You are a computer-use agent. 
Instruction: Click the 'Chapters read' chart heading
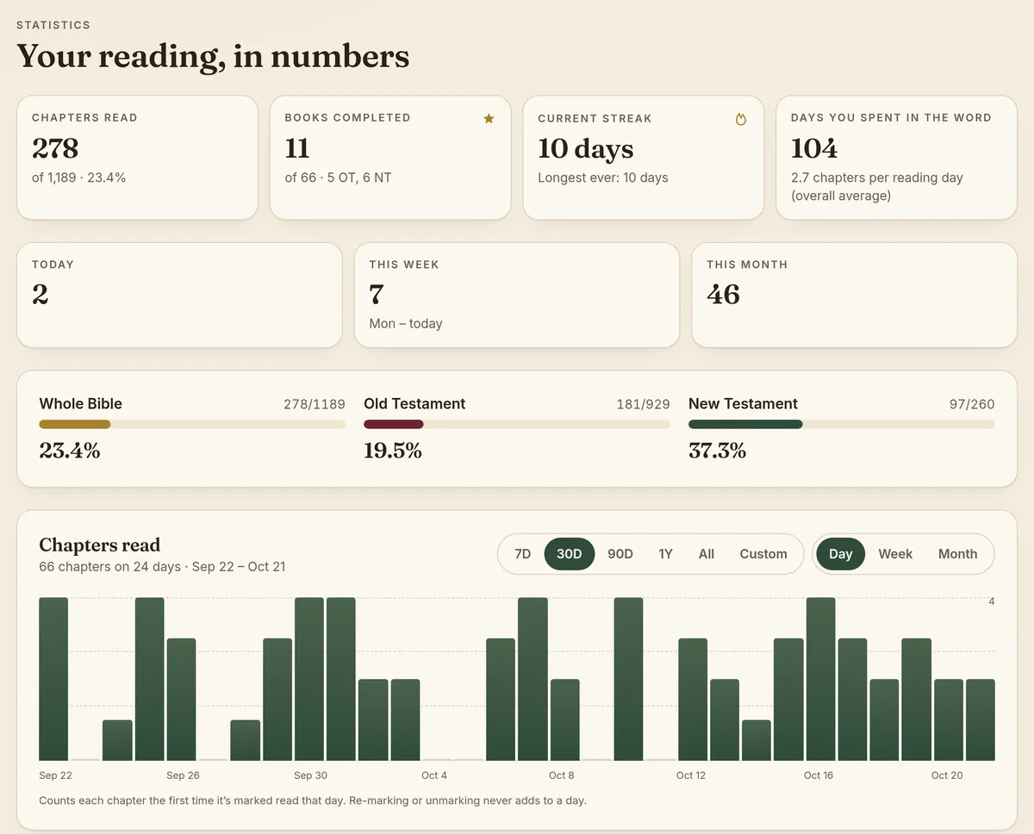(100, 545)
